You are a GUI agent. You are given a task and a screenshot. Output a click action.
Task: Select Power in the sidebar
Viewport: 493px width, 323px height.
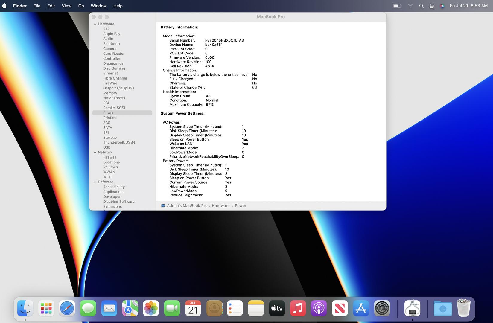pyautogui.click(x=122, y=113)
